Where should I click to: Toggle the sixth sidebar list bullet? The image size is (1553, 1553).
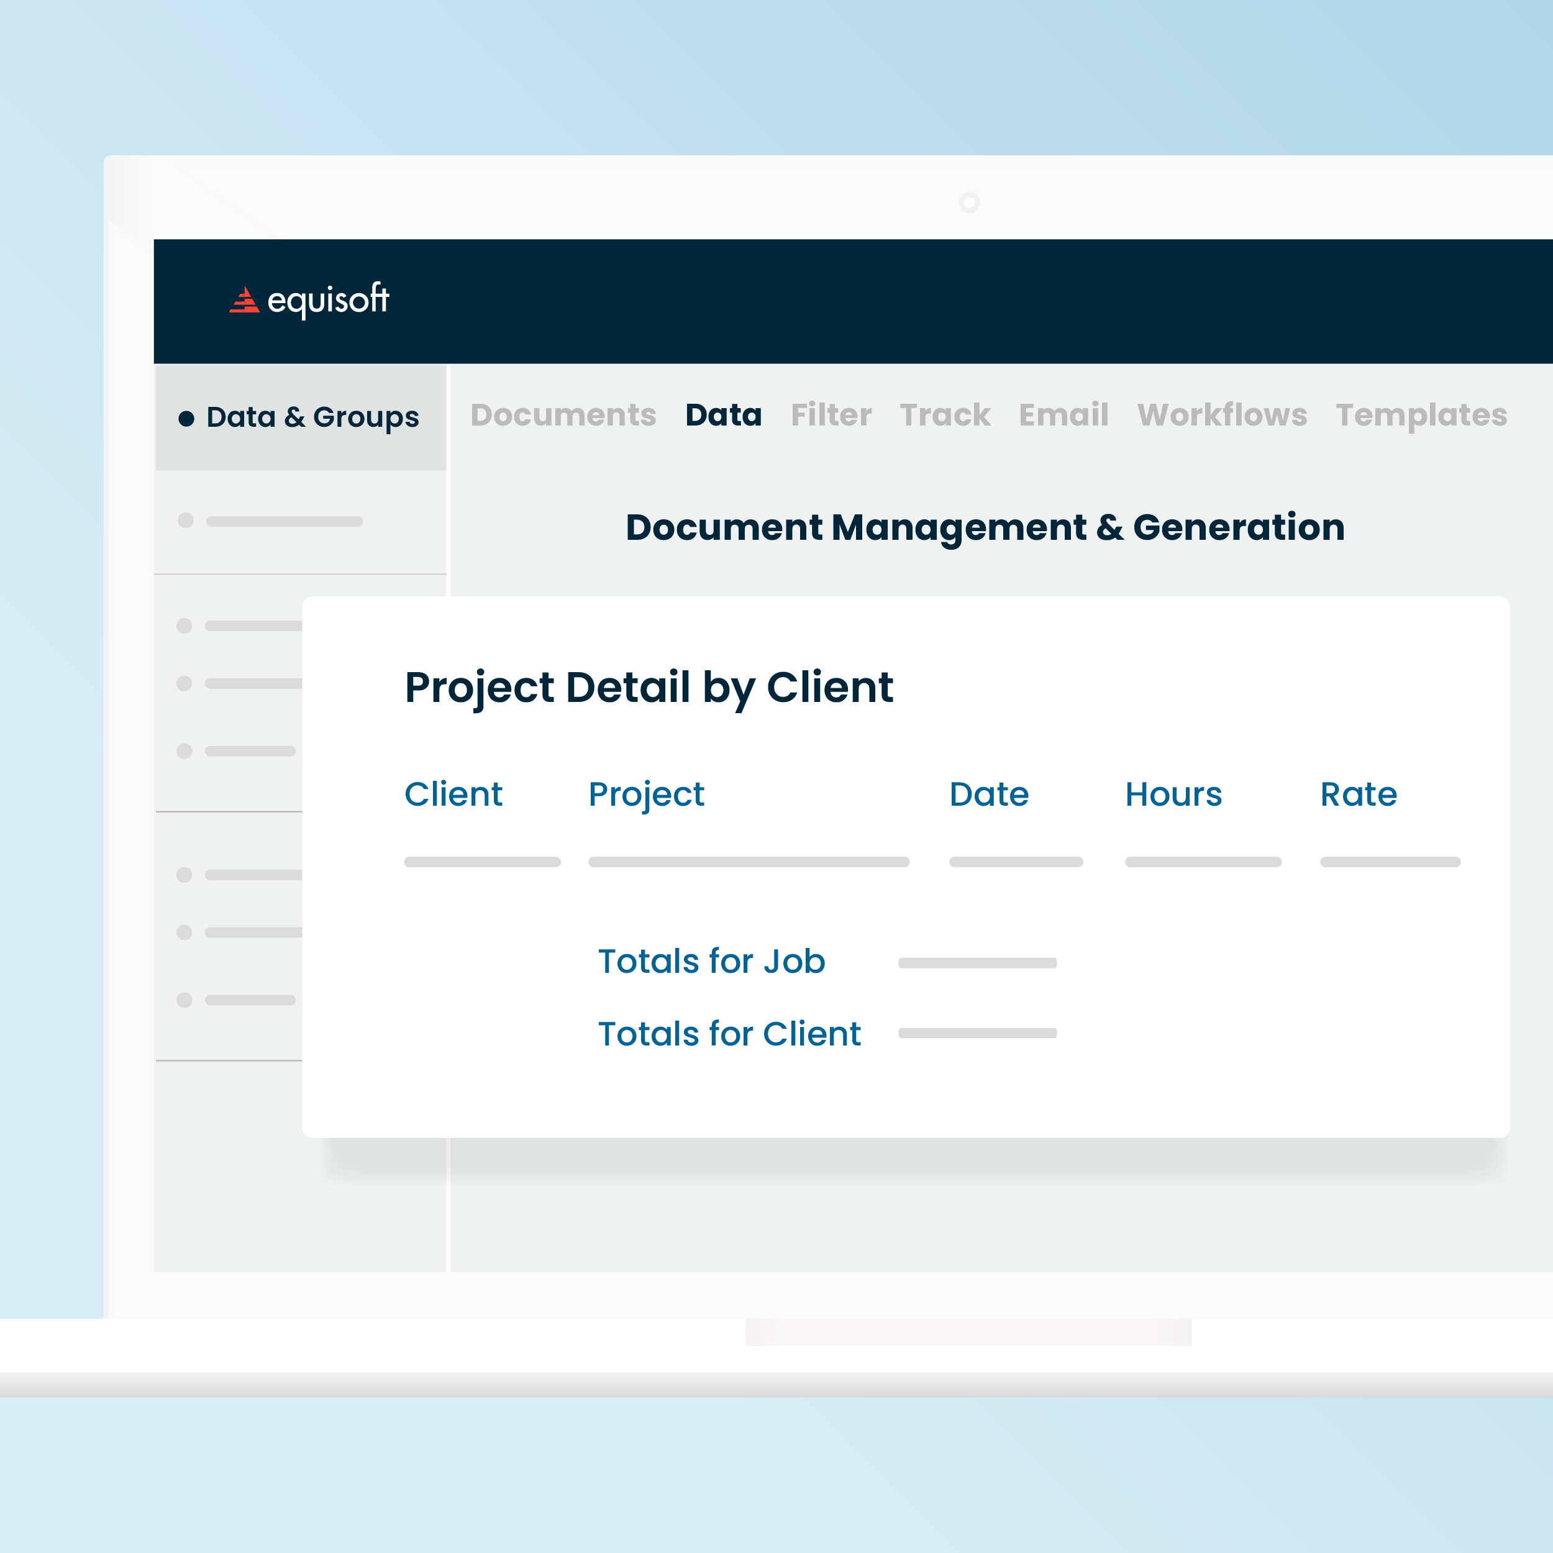click(186, 932)
